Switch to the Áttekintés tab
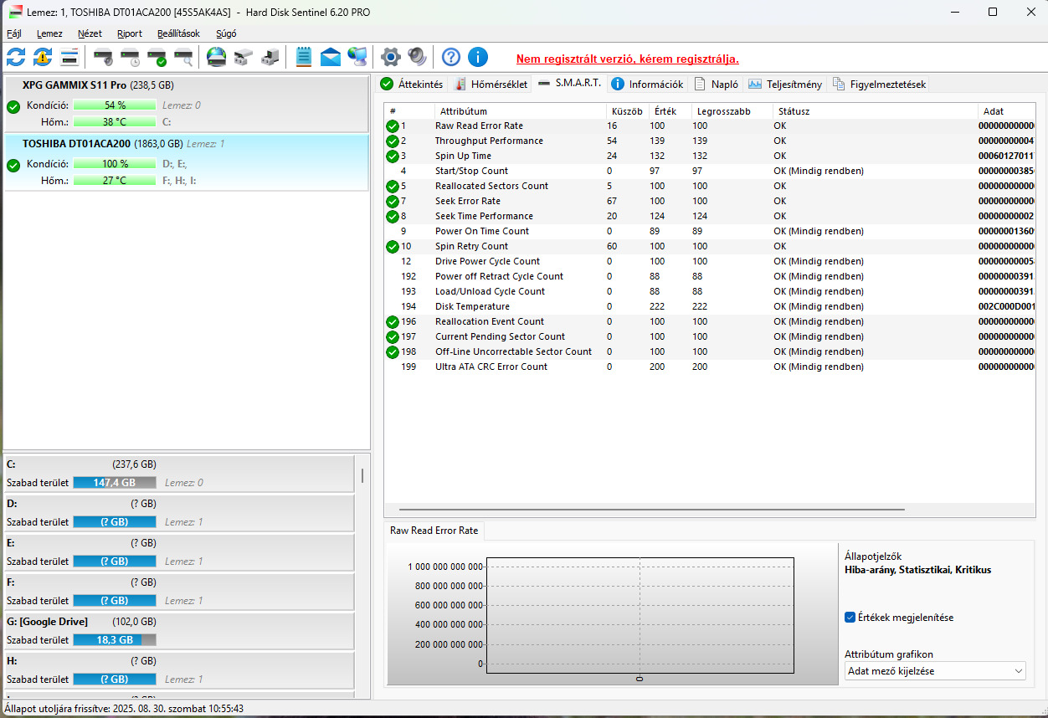Screen dimensions: 1048x718 tap(412, 84)
